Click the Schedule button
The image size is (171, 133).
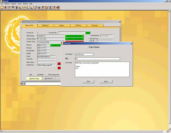tap(40, 74)
